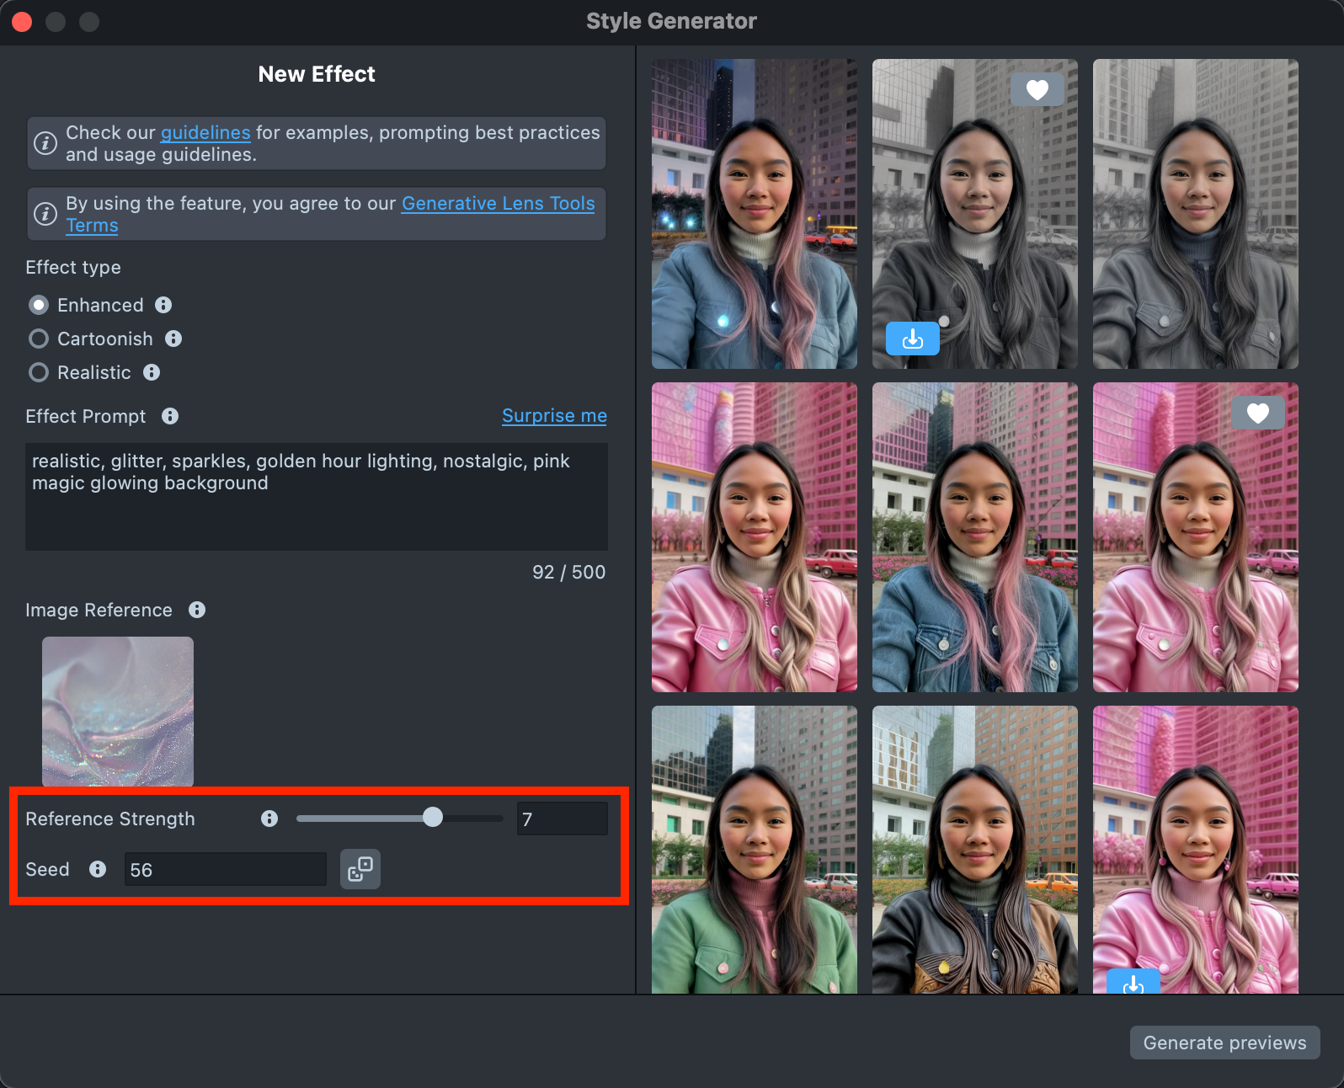Screen dimensions: 1344x1088
Task: Toggle heart on middle-right pink preview
Action: 1257,413
